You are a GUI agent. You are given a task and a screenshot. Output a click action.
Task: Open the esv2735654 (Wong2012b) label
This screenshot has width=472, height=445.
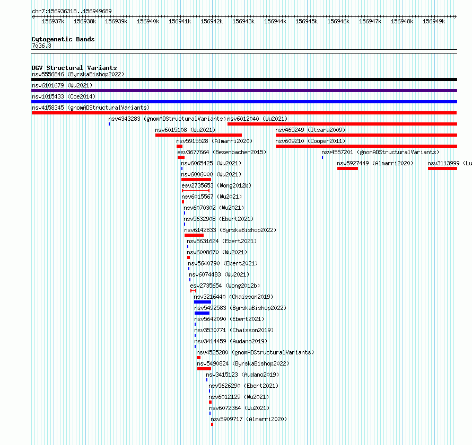225,286
